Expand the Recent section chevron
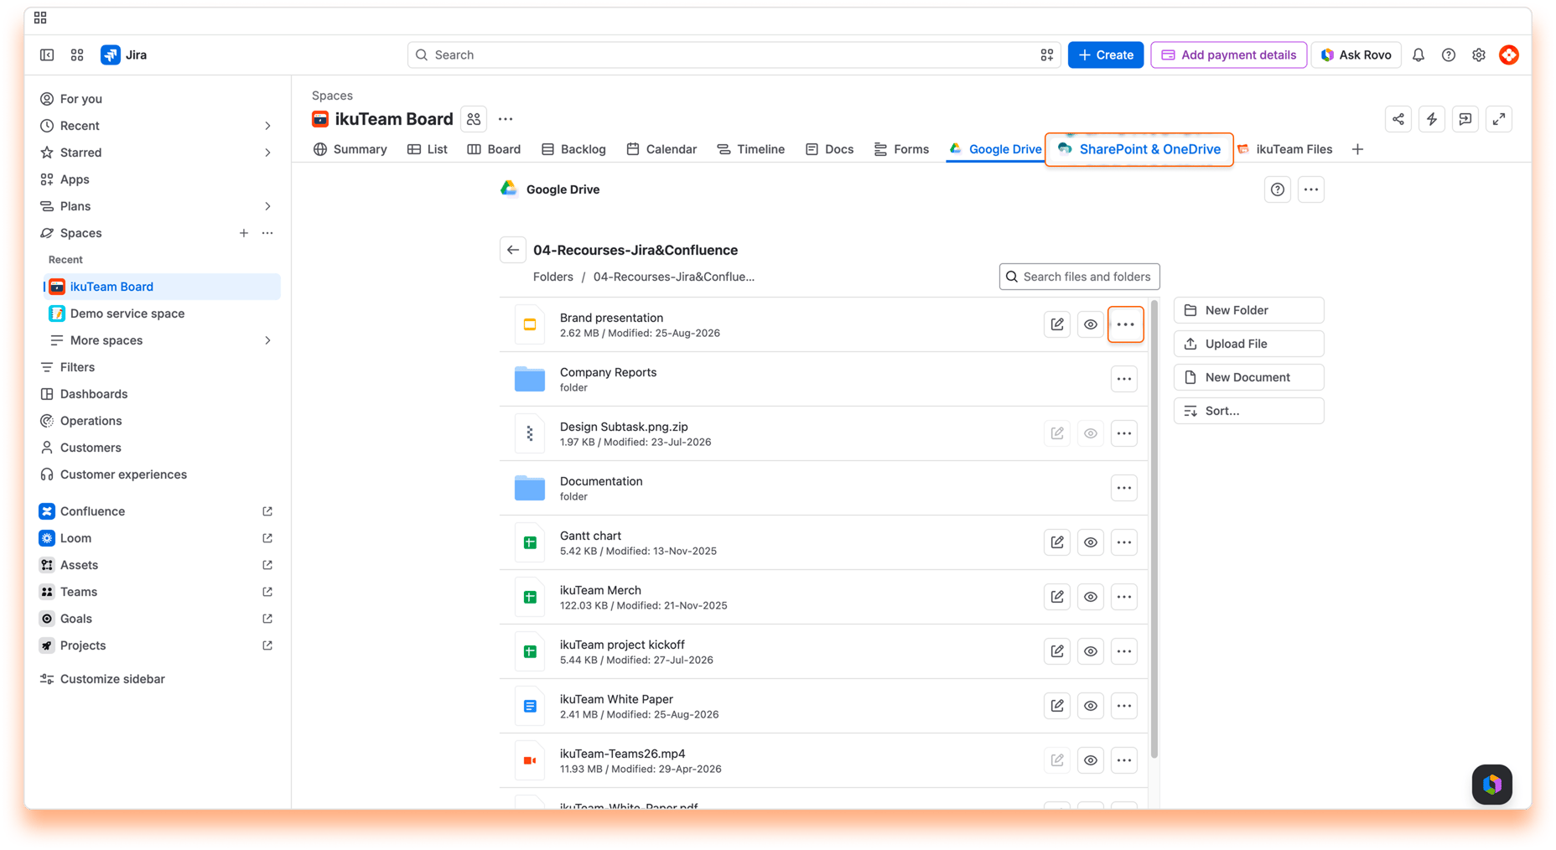The image size is (1556, 850). [267, 126]
